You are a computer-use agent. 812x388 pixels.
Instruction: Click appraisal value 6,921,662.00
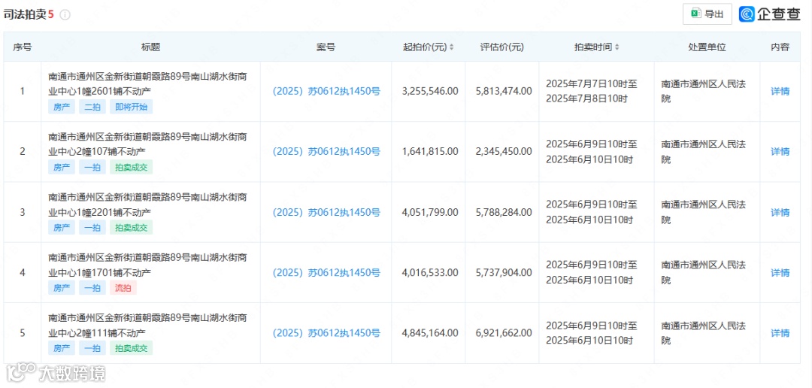pyautogui.click(x=503, y=332)
